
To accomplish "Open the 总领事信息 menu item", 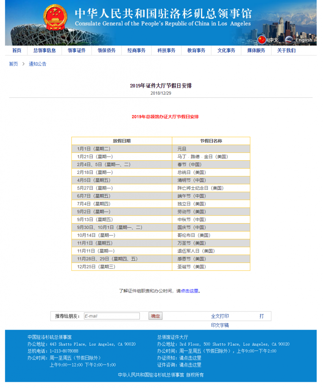I will click(44, 51).
